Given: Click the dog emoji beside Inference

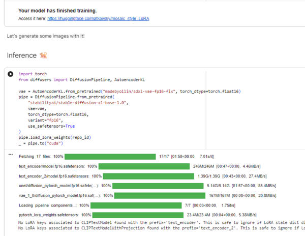Looking at the screenshot, I should [45, 55].
